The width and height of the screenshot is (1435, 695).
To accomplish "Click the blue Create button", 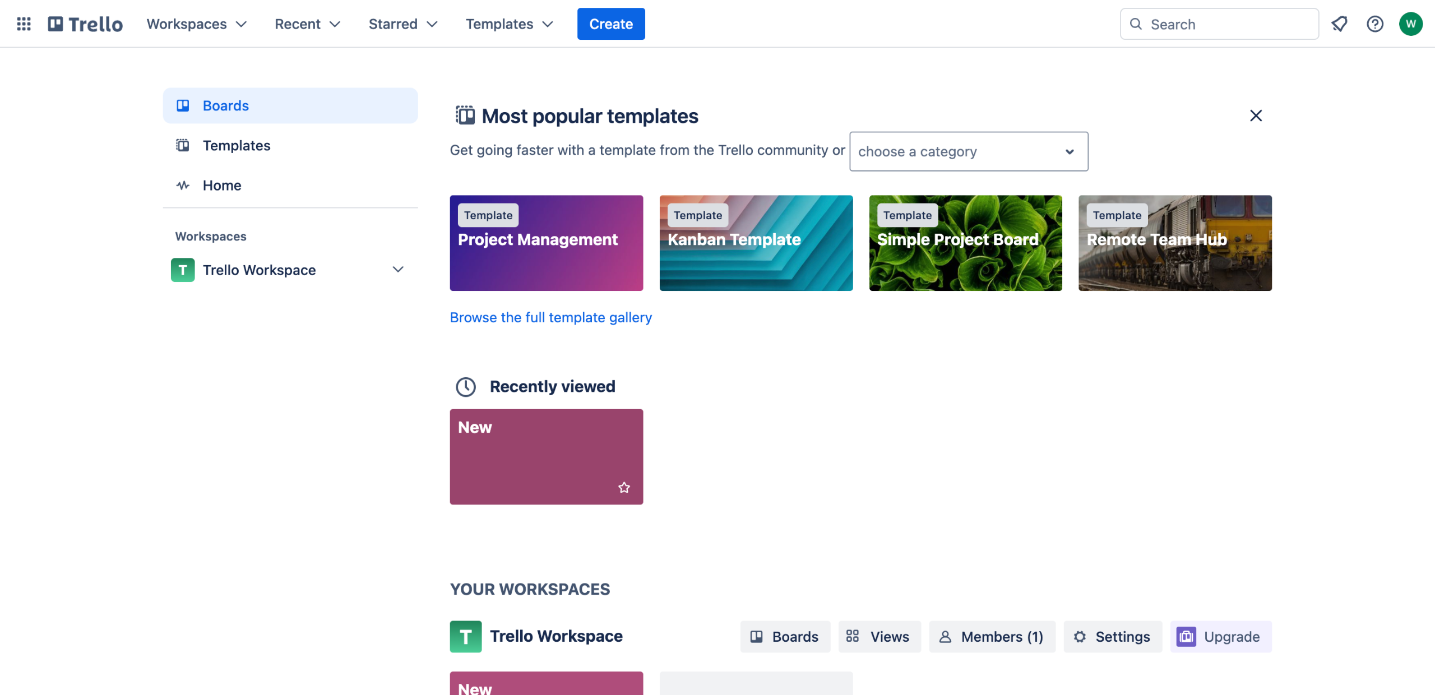I will point(610,24).
